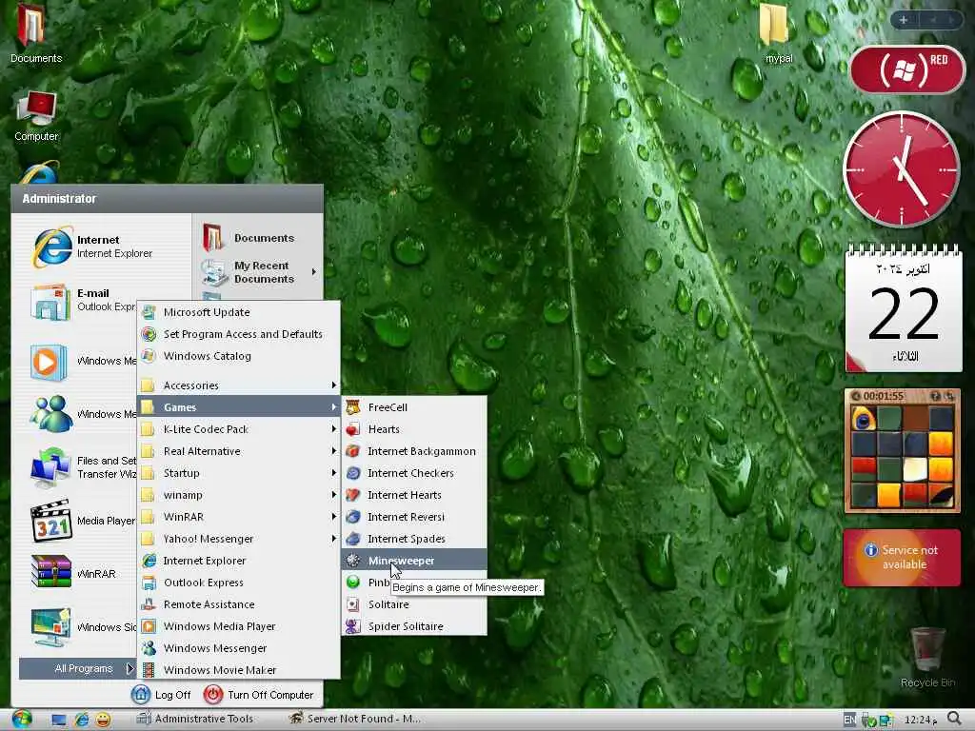Click the bird tile in puzzle gadget
The image size is (975, 731).
click(x=864, y=419)
